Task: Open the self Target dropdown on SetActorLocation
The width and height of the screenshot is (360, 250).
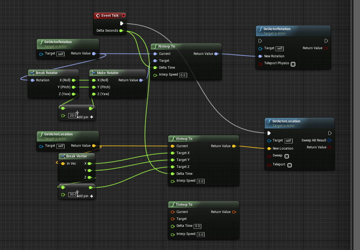Action: coord(289,141)
